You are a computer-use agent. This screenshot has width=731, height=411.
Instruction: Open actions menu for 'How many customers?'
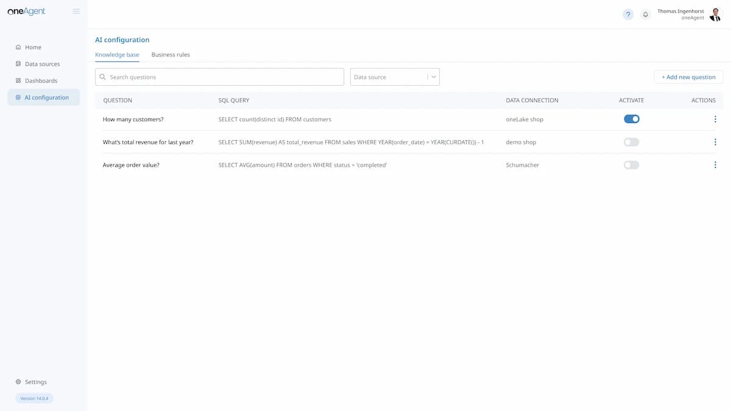click(x=715, y=119)
